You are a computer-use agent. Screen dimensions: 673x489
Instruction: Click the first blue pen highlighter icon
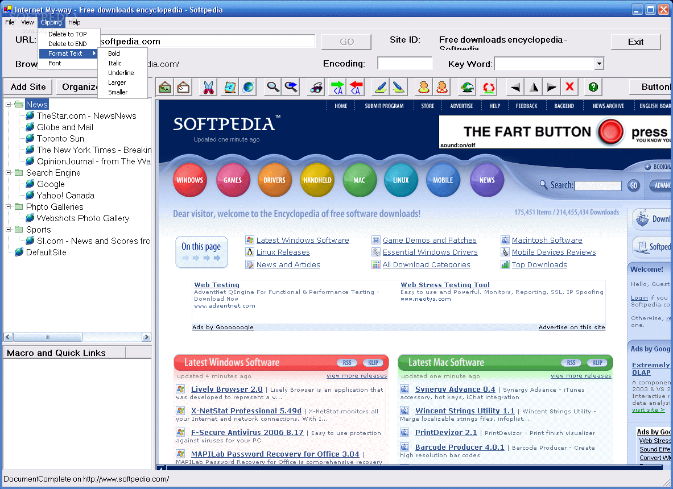[381, 87]
